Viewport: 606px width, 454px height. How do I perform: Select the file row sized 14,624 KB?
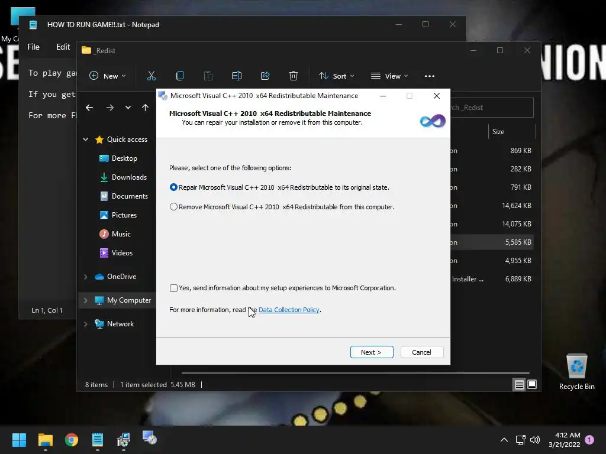point(492,206)
